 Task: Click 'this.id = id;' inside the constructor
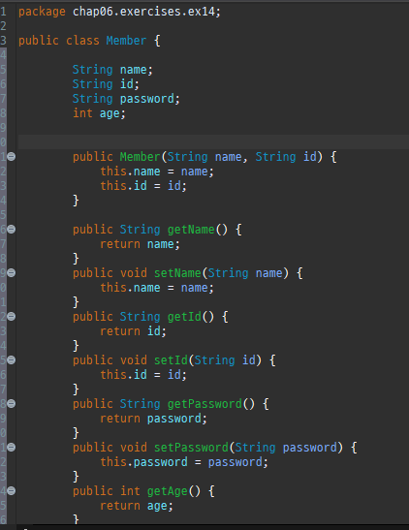point(143,186)
